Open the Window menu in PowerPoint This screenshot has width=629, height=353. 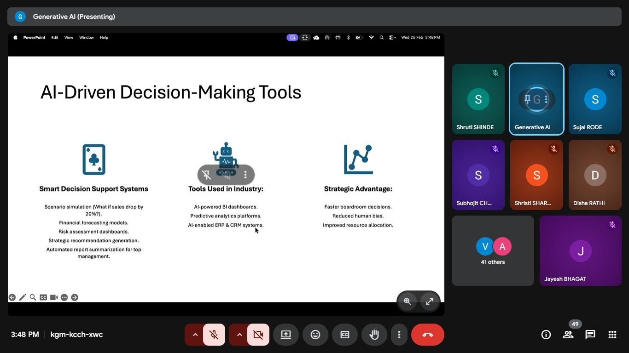86,38
